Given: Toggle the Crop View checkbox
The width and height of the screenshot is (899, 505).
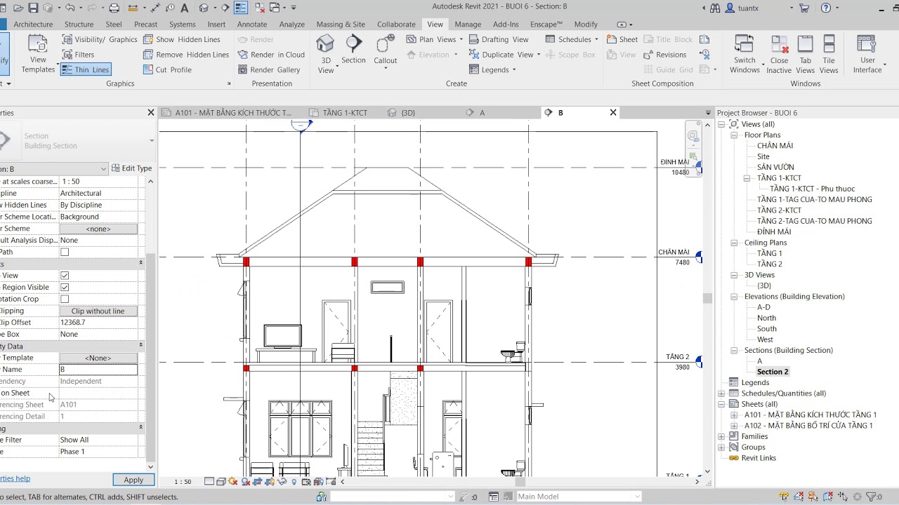Looking at the screenshot, I should [x=65, y=276].
